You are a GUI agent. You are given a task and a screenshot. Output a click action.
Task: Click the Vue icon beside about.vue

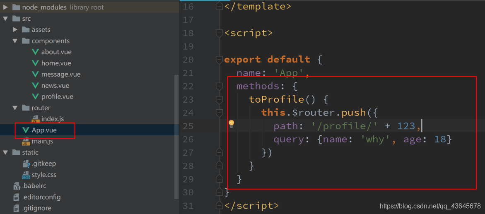[x=36, y=52]
